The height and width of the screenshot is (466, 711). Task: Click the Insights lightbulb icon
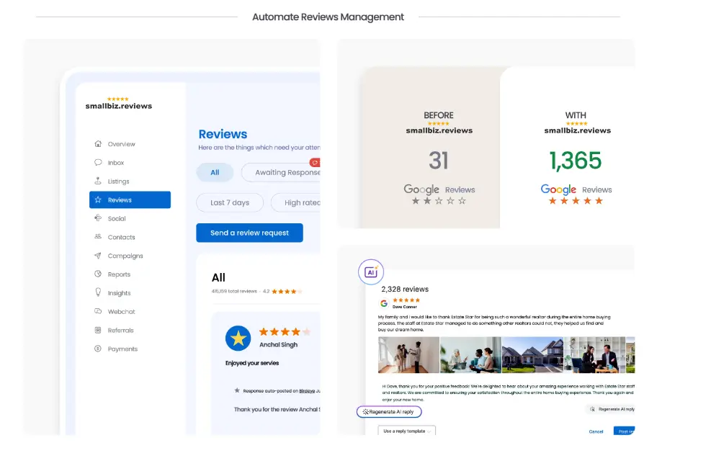pyautogui.click(x=98, y=292)
